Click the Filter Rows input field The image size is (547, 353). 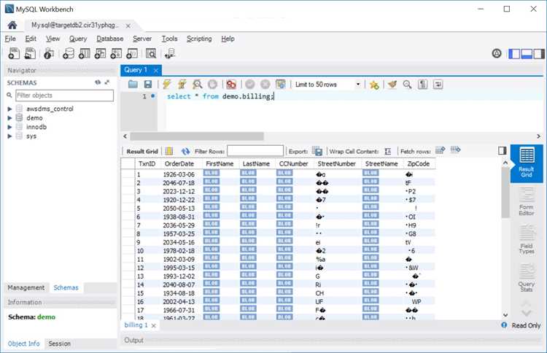(255, 151)
